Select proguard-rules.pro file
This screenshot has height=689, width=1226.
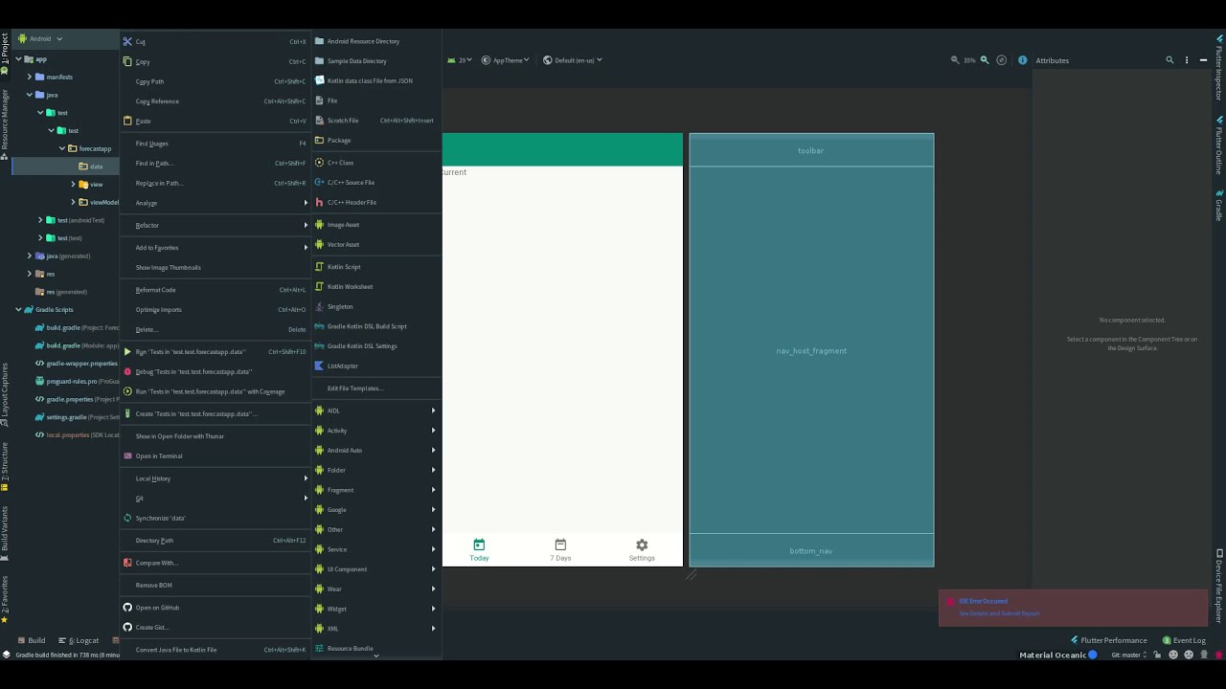click(x=77, y=381)
